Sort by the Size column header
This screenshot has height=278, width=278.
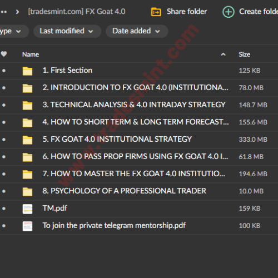[245, 54]
